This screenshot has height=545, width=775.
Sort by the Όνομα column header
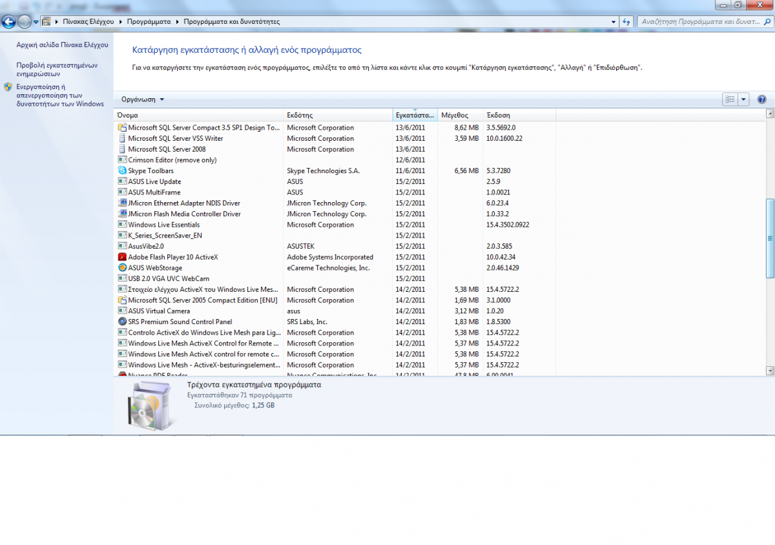click(199, 115)
